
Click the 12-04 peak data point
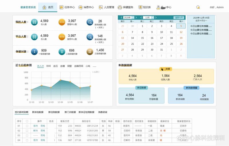coord(61,80)
